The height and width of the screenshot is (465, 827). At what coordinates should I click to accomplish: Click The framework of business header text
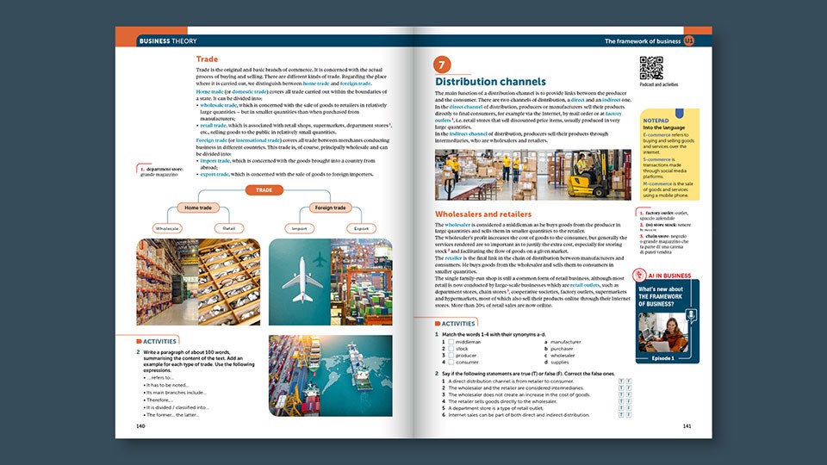643,40
